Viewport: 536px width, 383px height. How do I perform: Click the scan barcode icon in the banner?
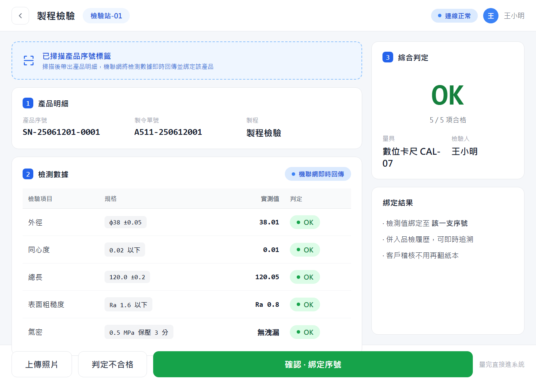coord(29,61)
